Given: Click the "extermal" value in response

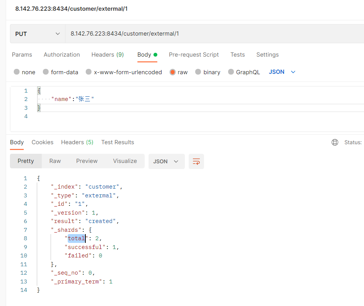Looking at the screenshot, I should tap(99, 195).
